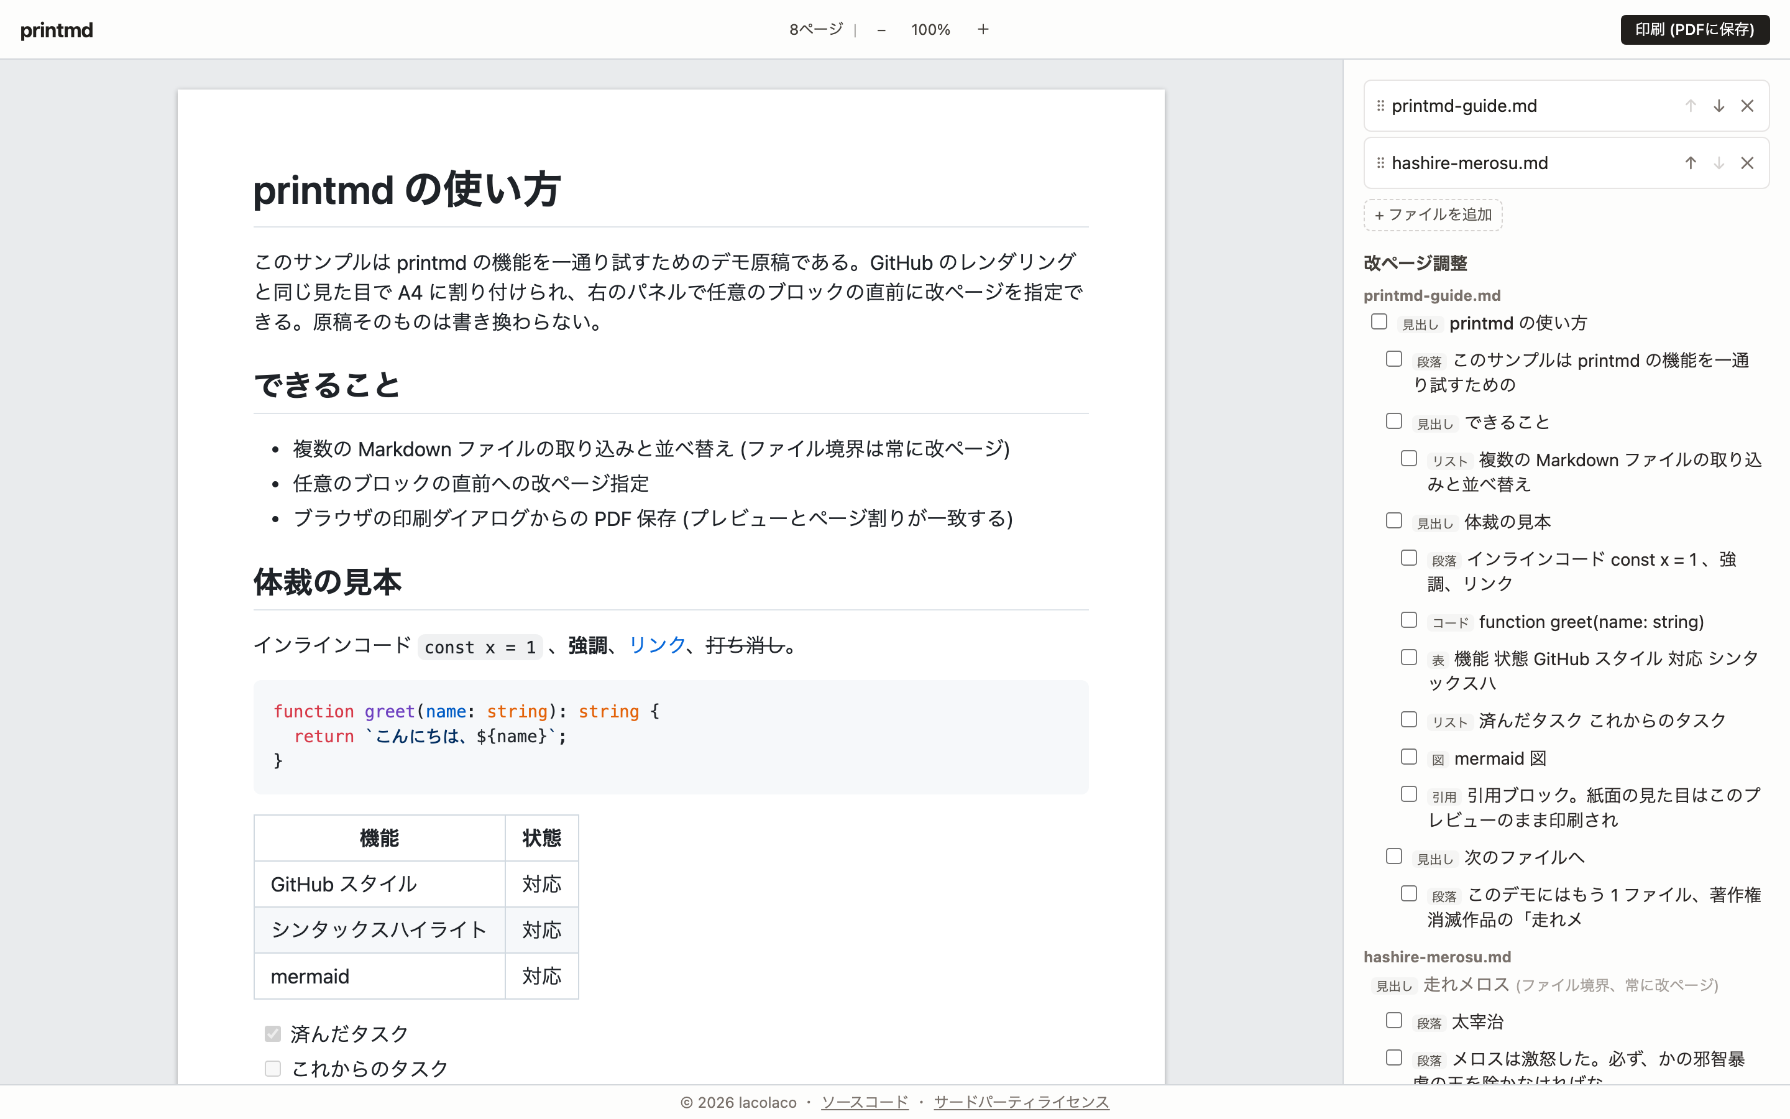Remove hashire-merosu.md from the file list
The image size is (1790, 1119).
1747,163
